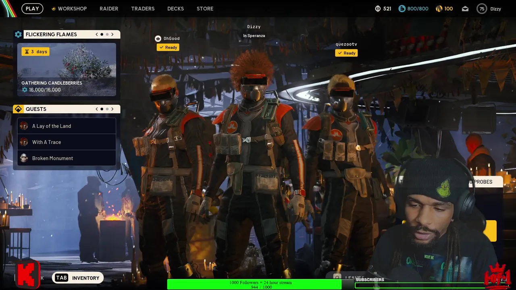Image resolution: width=516 pixels, height=290 pixels.
Task: Open the TAB Inventory button
Action: pos(78,278)
